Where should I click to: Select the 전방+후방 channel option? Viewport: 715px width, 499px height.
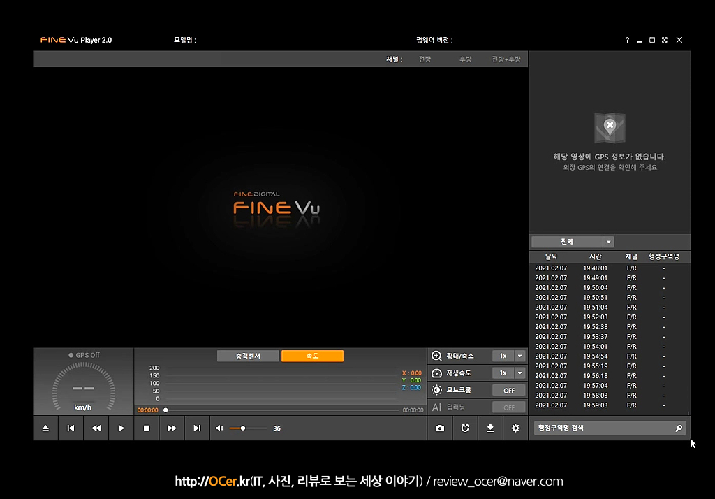pyautogui.click(x=506, y=59)
